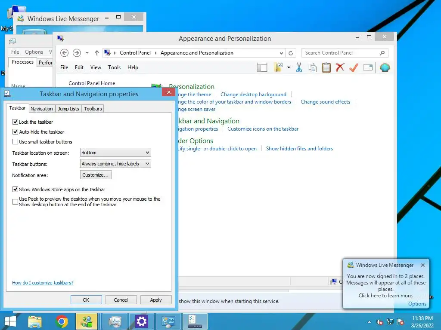Click the Action Center flag tray icon
Viewport: 441px width, 330px height.
click(401, 322)
